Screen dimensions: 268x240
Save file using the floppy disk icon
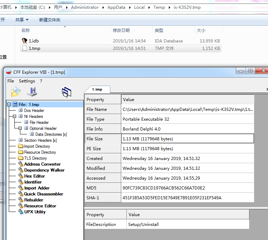[32, 92]
